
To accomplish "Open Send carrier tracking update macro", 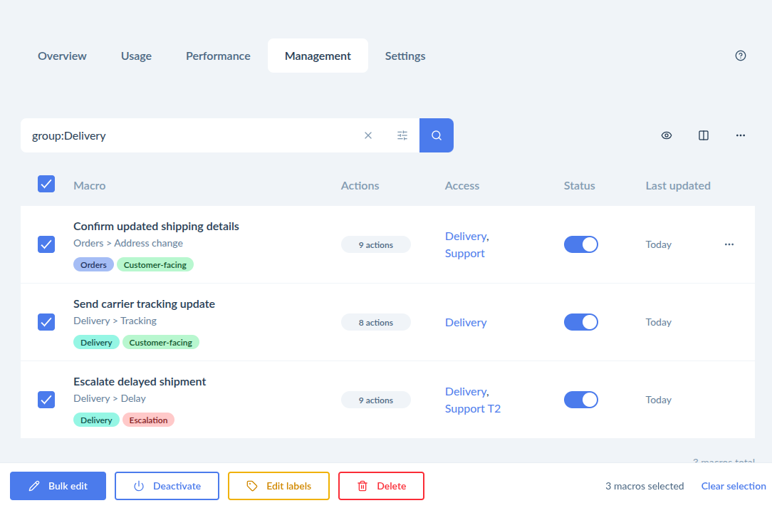I will click(x=145, y=304).
